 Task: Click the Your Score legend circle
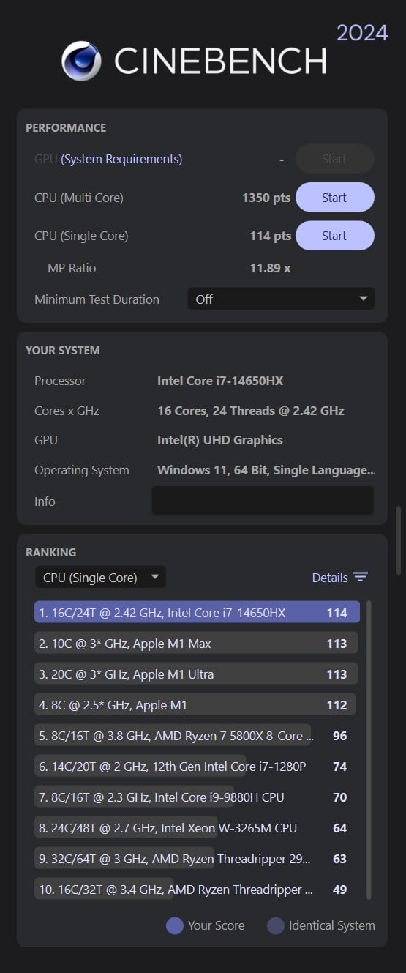tap(175, 925)
